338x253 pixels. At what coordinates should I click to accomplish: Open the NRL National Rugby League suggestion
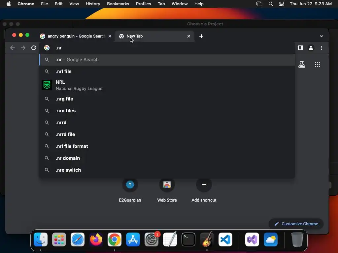point(167,85)
